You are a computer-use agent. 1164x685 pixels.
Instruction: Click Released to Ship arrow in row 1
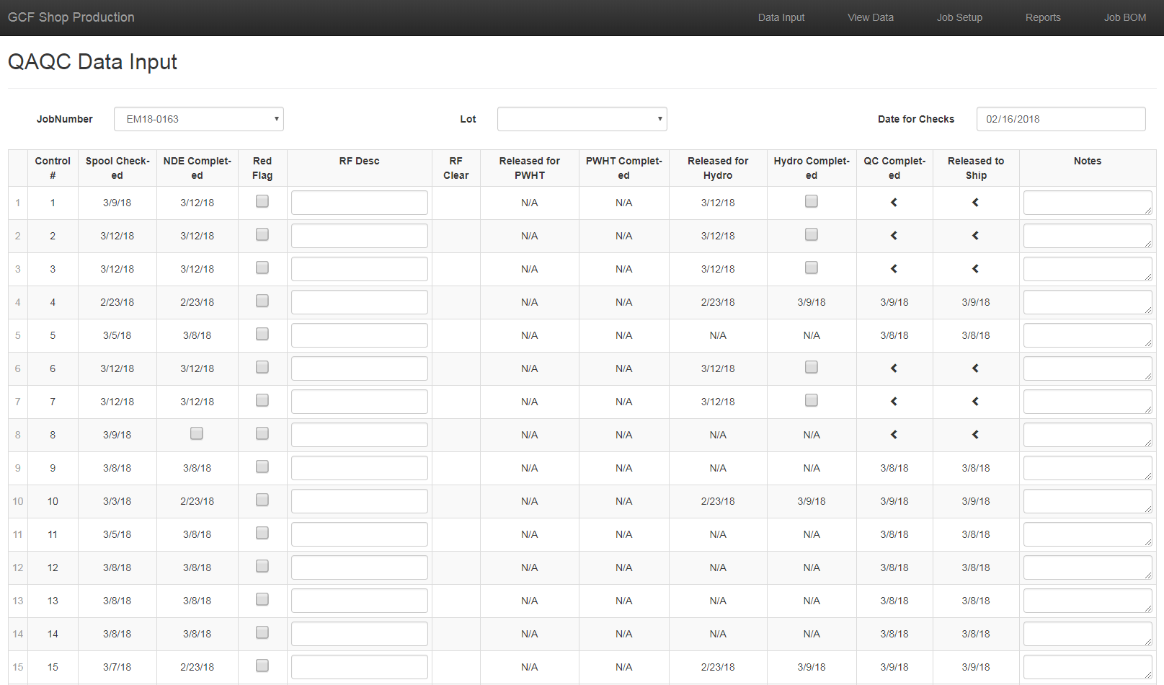point(975,203)
